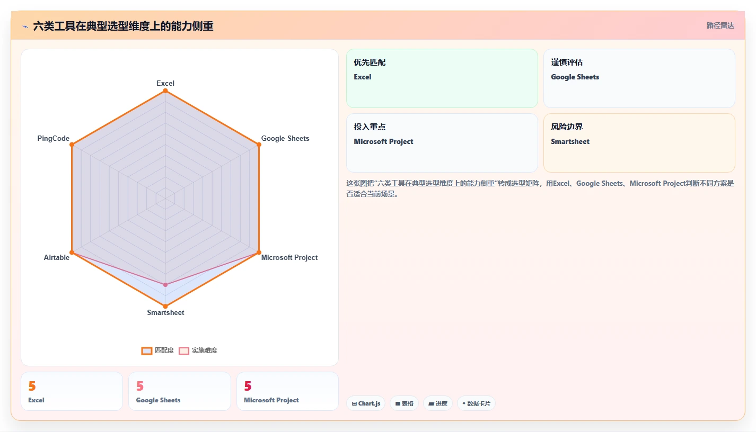This screenshot has width=756, height=432.
Task: Click the Google Sheets axis label on radar
Action: tap(285, 138)
